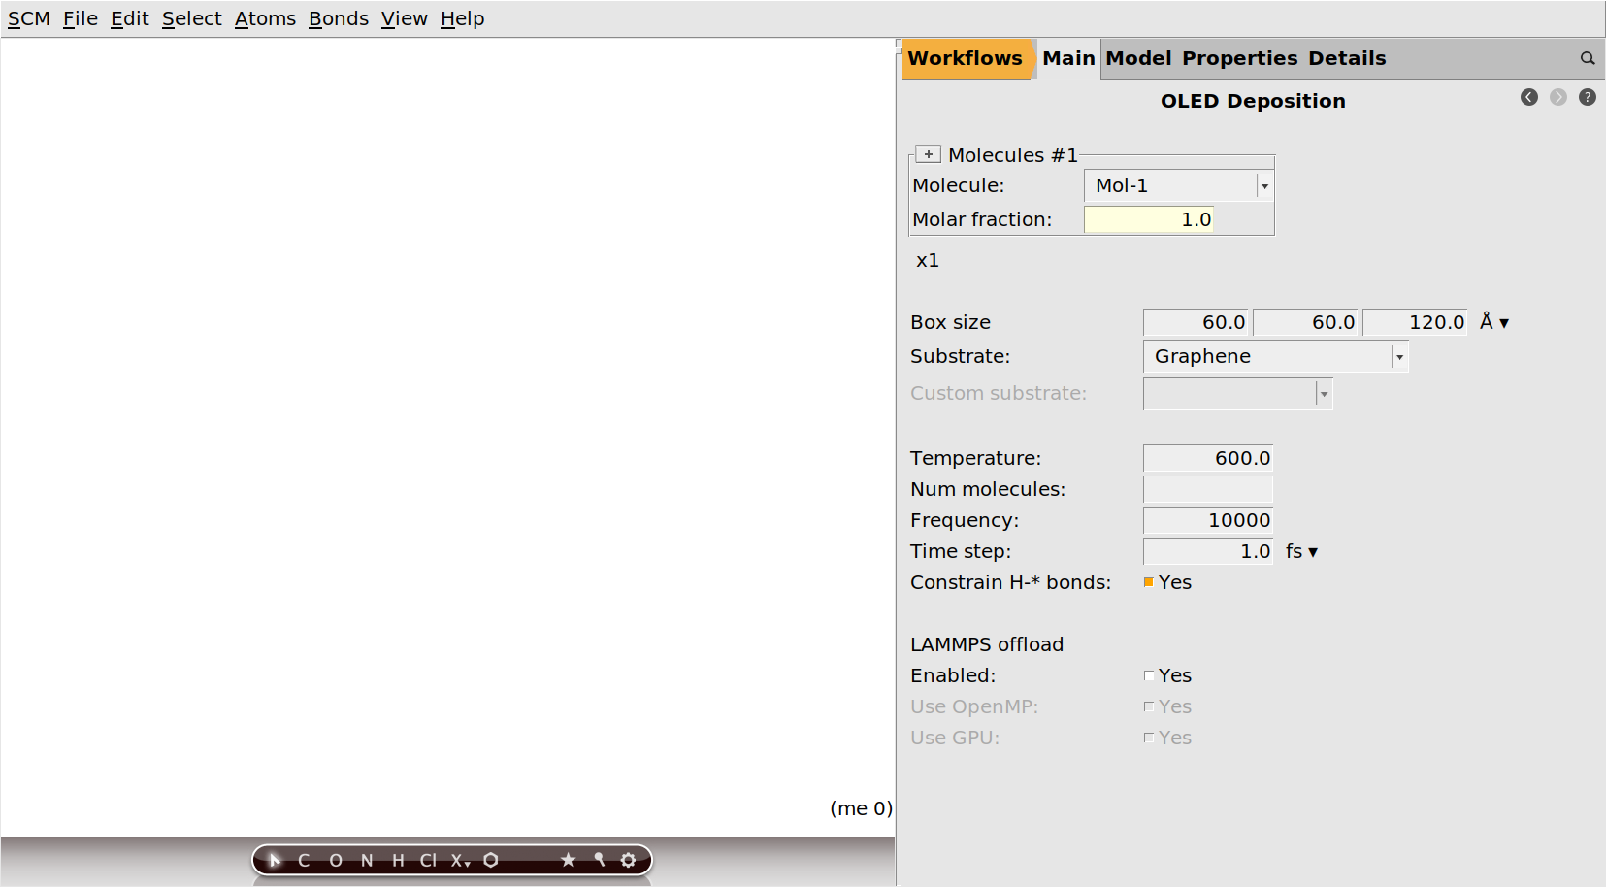Switch to the Properties tab
The width and height of the screenshot is (1606, 887).
[1239, 58]
